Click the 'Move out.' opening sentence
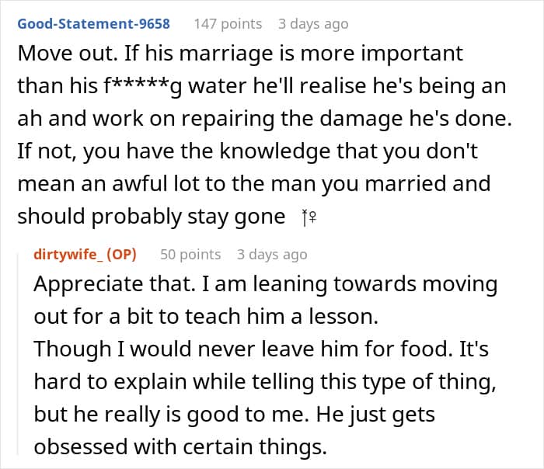The height and width of the screenshot is (469, 544). [68, 54]
